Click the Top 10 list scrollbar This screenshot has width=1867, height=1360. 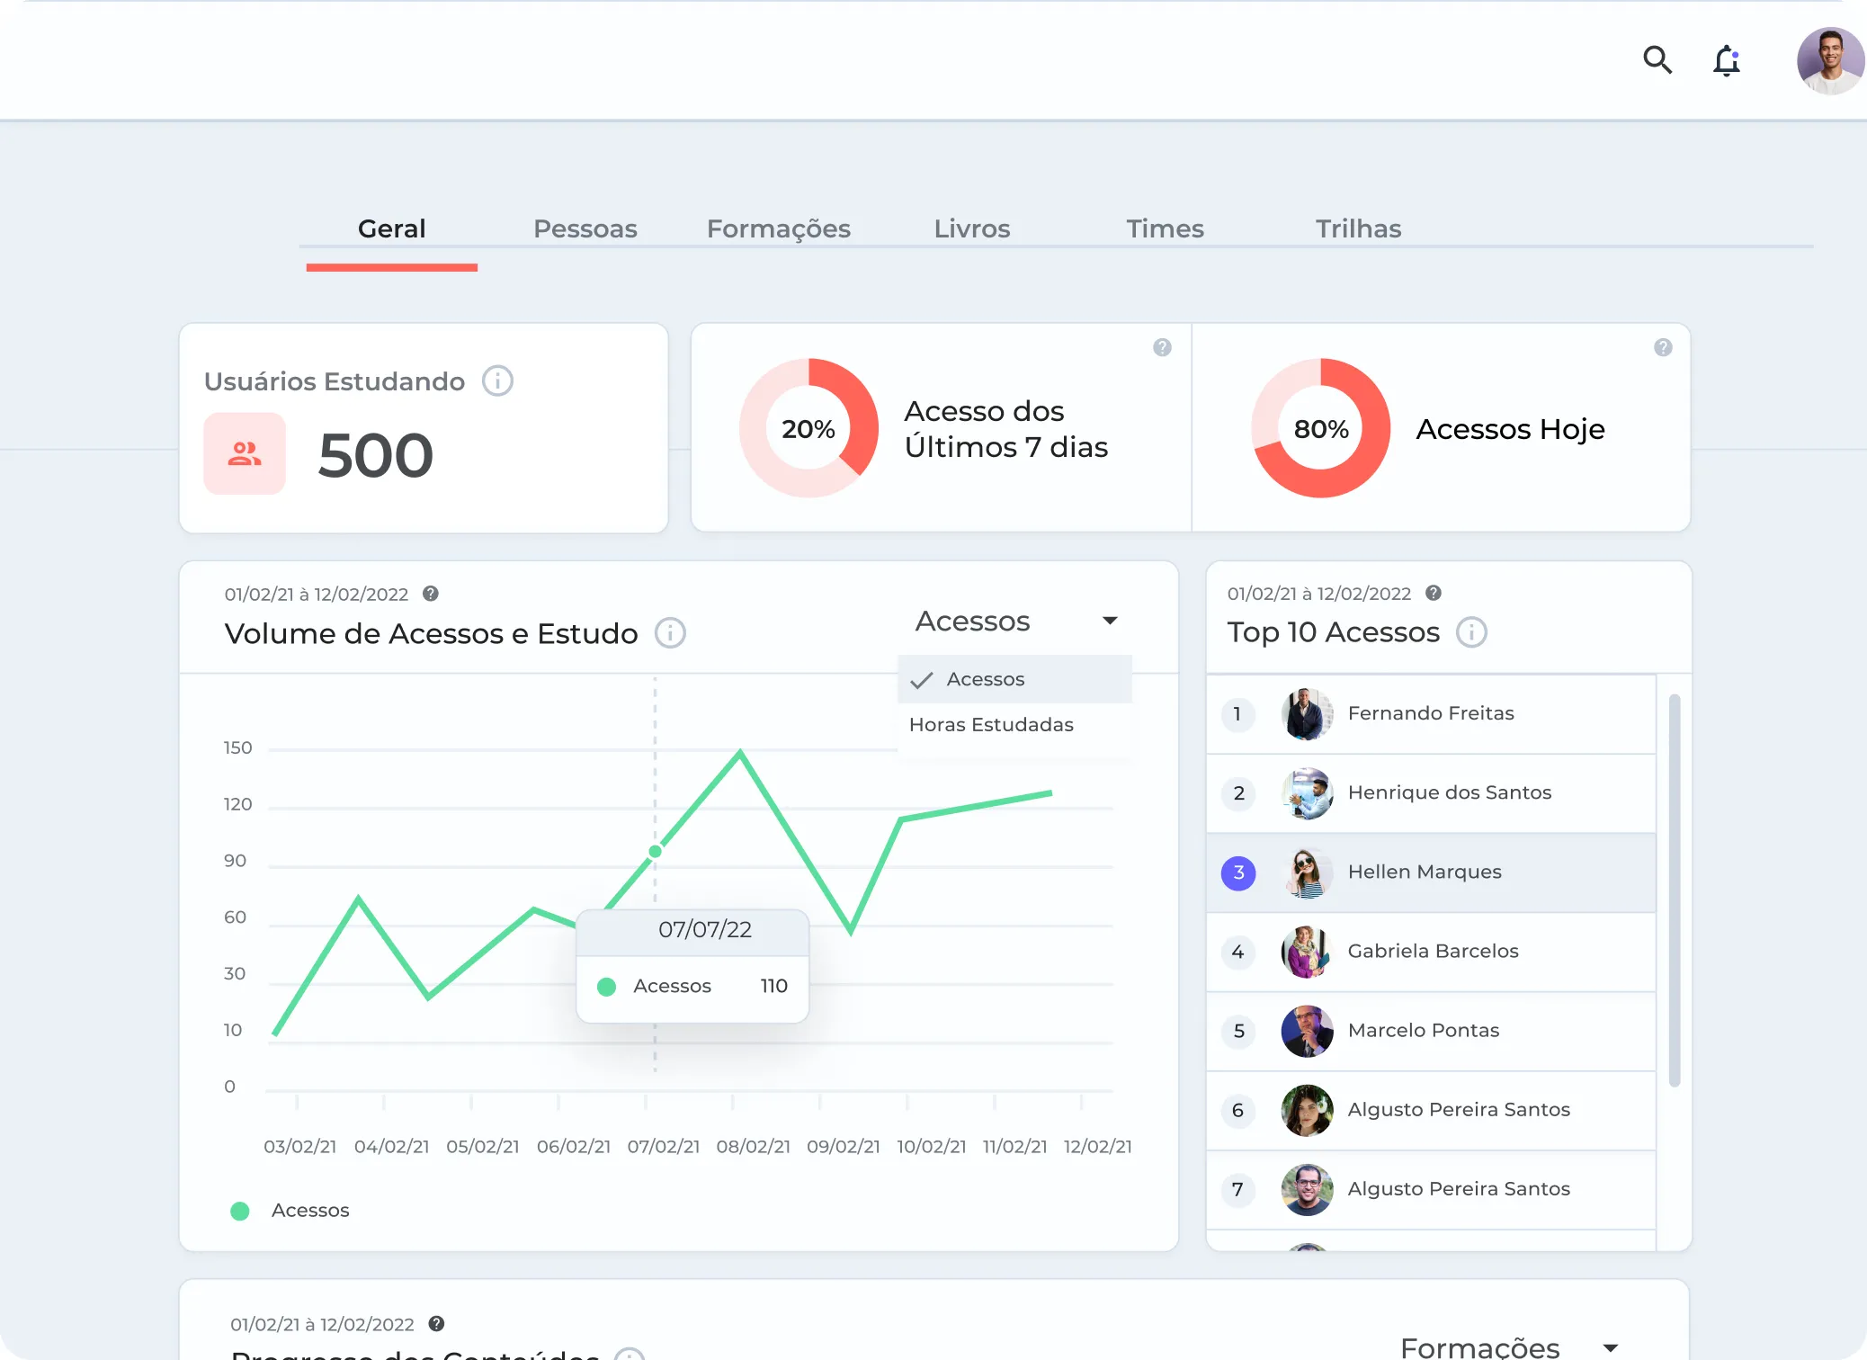[x=1674, y=890]
